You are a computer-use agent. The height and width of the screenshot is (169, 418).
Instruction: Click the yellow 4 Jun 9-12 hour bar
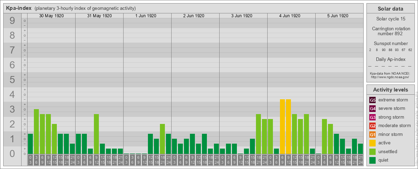click(x=288, y=126)
